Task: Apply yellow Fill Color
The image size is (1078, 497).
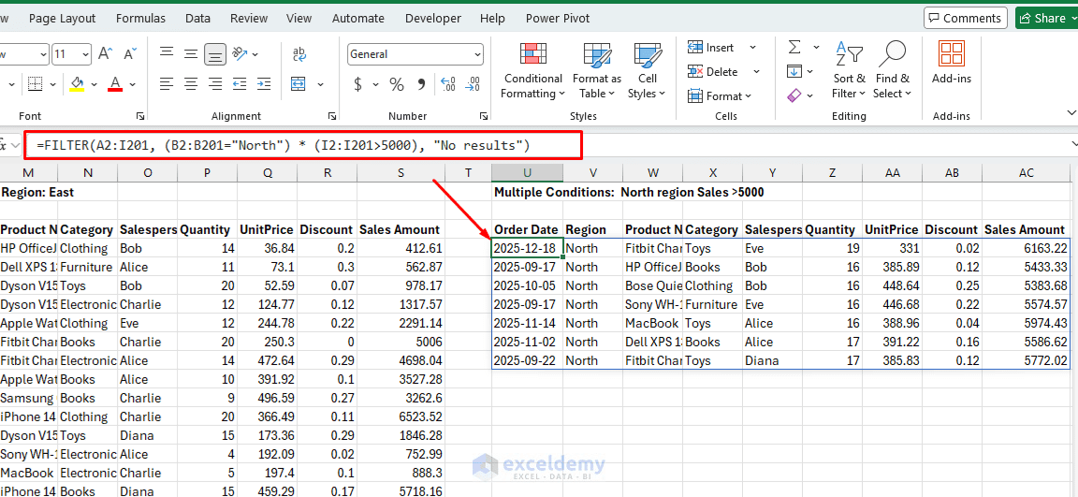Action: click(78, 84)
